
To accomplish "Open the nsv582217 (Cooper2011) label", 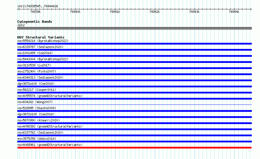I will pyautogui.click(x=37, y=90).
